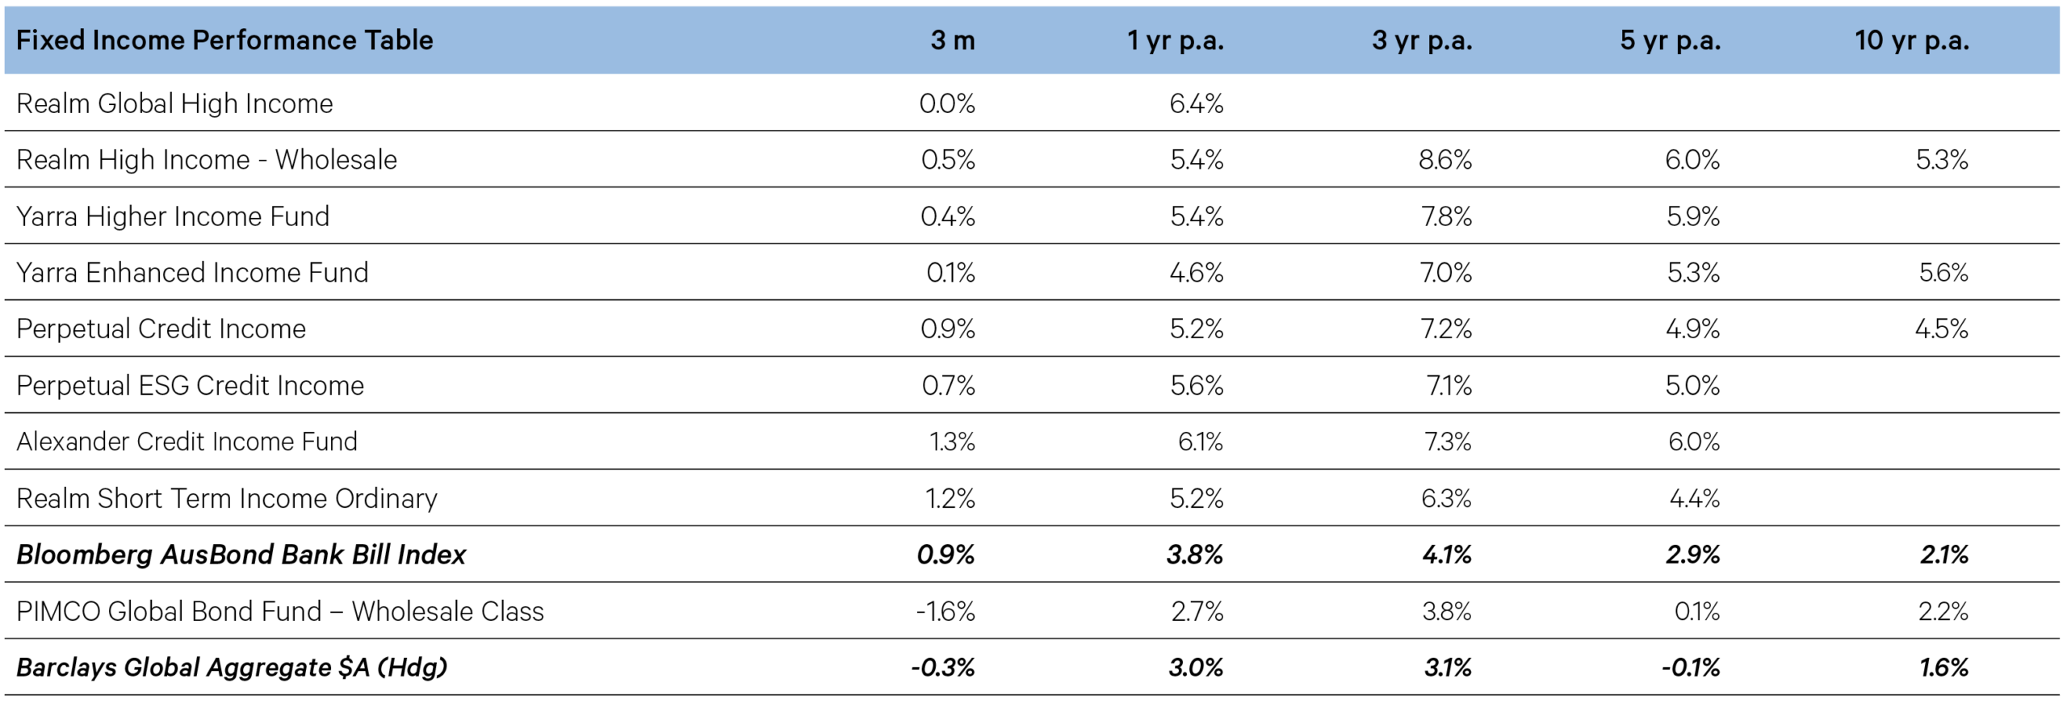Click the '5 yr p.a.' column header
Viewport: 2067px width, 708px height.
(x=1670, y=40)
